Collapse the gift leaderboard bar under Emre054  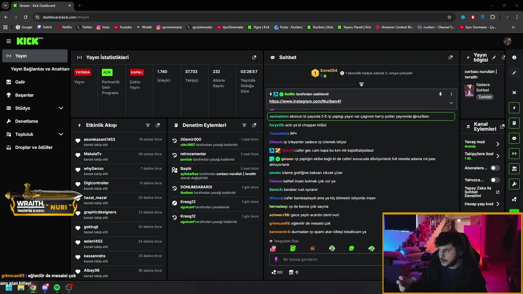(361, 84)
